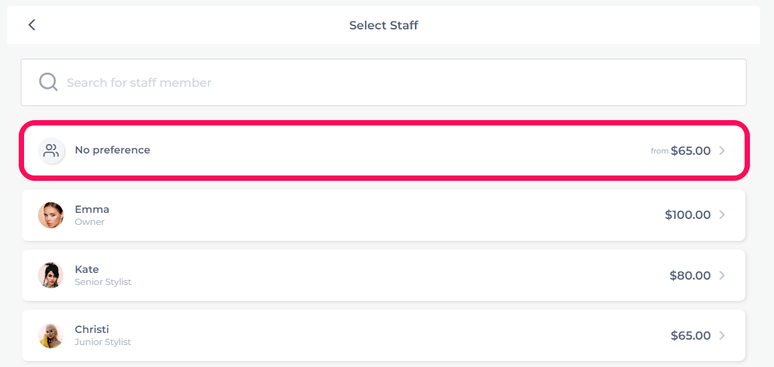
Task: Open Emma's row using right chevron
Action: 722,215
